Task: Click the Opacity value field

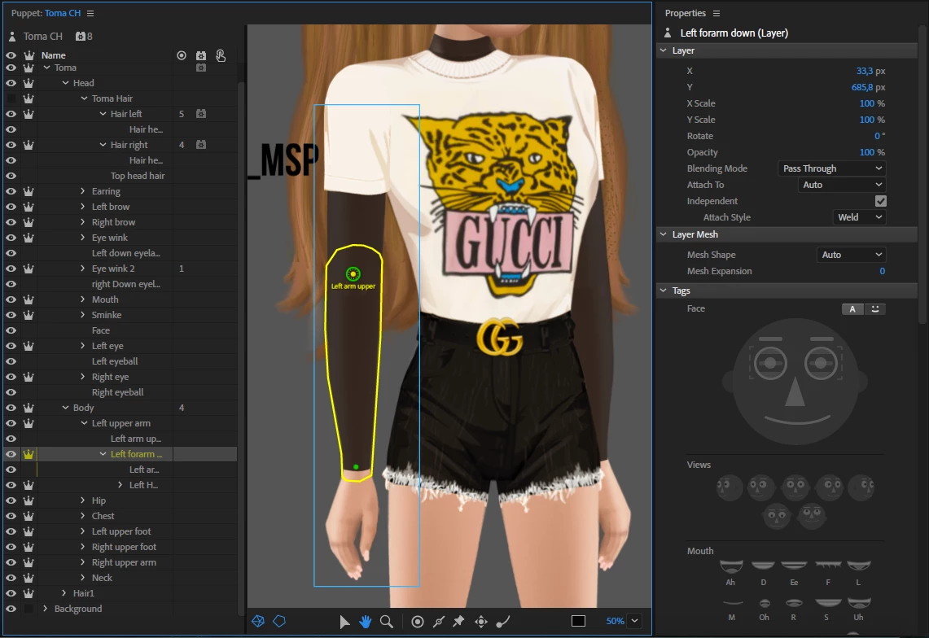Action: (867, 152)
